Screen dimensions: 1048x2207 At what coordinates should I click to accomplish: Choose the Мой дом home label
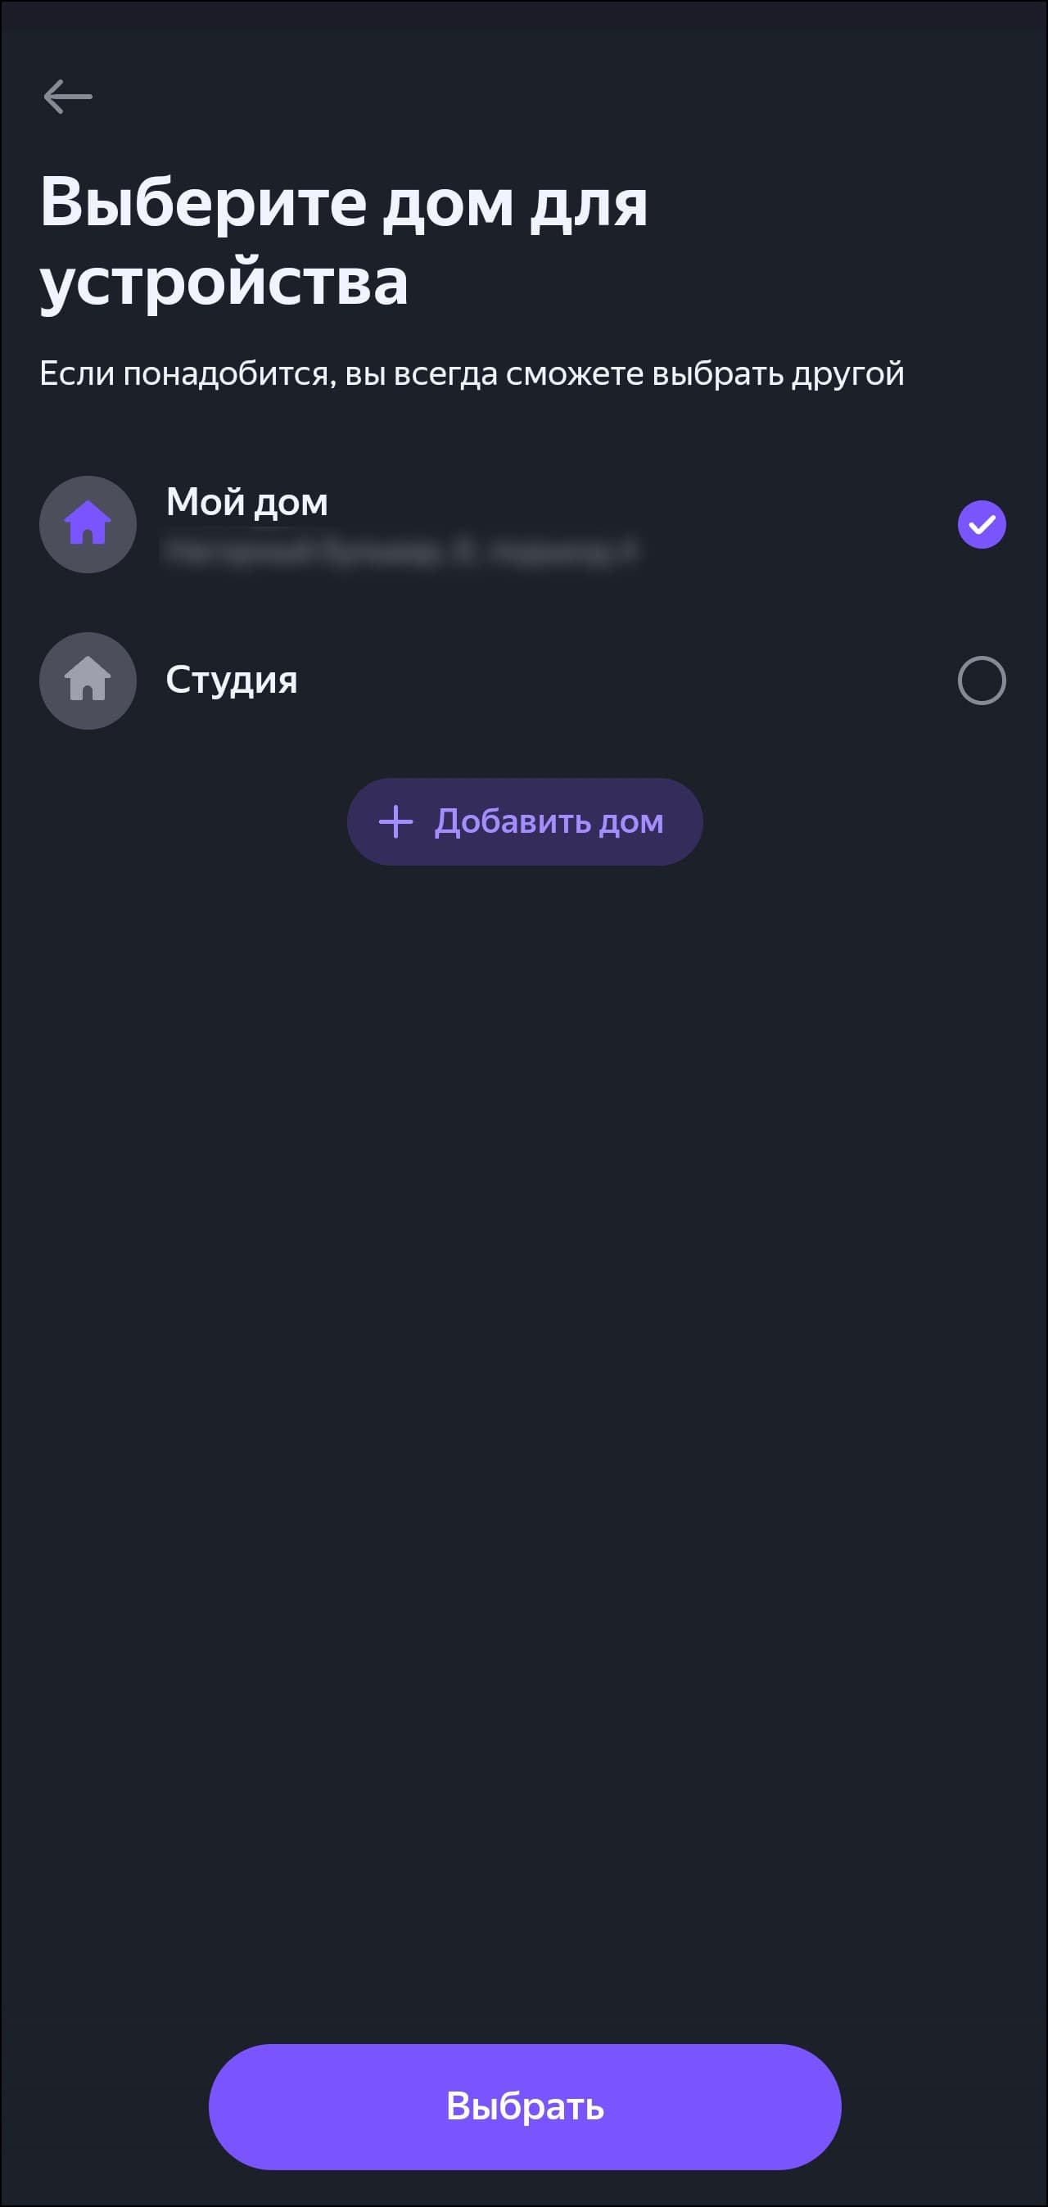click(x=246, y=502)
